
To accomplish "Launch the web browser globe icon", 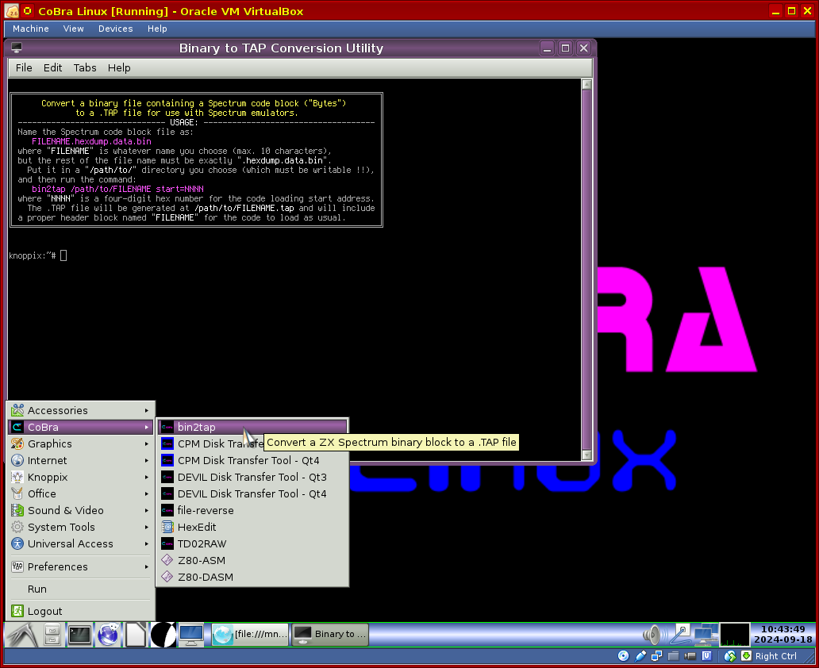I will click(x=108, y=635).
